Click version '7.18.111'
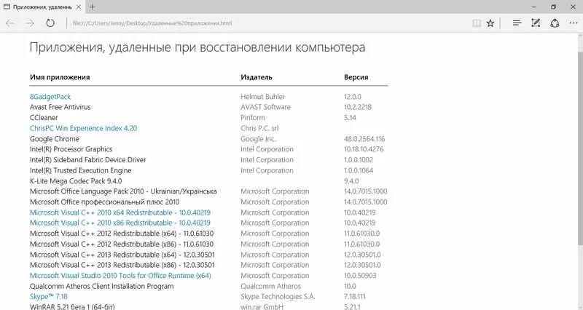 (x=355, y=297)
